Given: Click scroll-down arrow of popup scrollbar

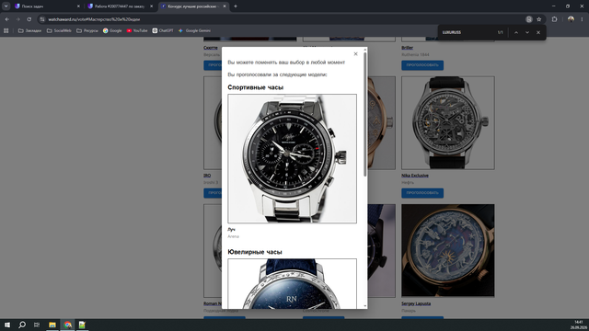Looking at the screenshot, I should [365, 306].
